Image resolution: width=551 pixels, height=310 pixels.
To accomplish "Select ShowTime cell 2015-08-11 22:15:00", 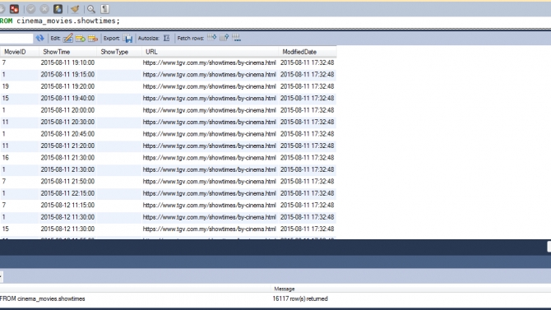I will pyautogui.click(x=67, y=193).
